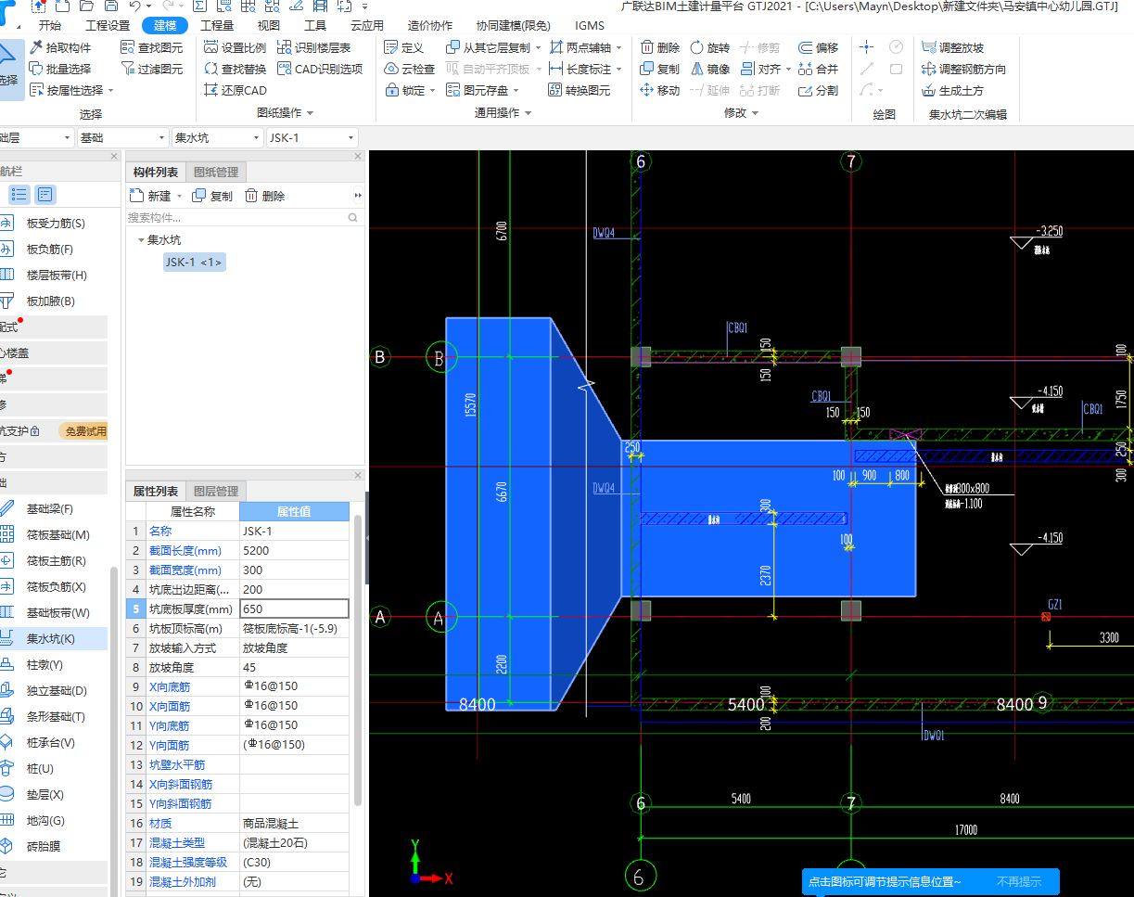Click 还原CAD restore tool

[x=235, y=90]
